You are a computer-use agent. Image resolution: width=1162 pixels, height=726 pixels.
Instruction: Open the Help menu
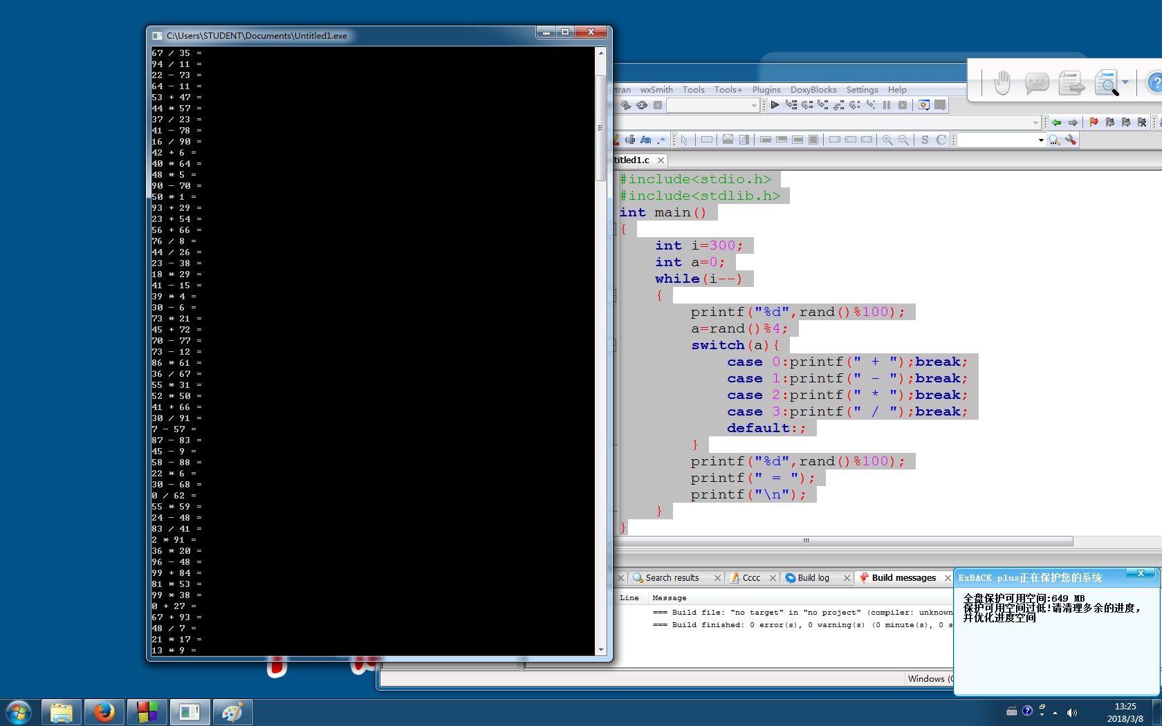tap(897, 90)
